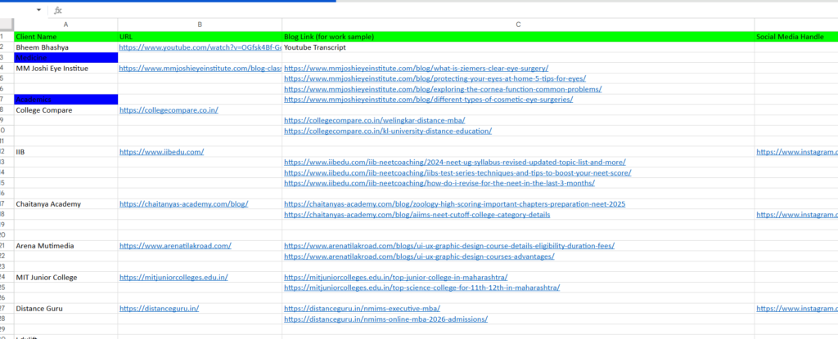Open the top-science-college-for-11th-12th link
838x339 pixels.
421,288
